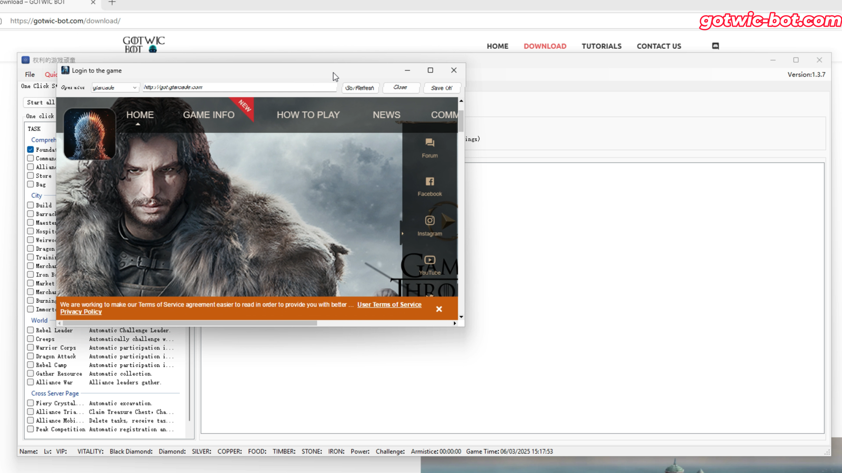Click the small expand arrow beside Instagram
The height and width of the screenshot is (473, 842).
(403, 233)
